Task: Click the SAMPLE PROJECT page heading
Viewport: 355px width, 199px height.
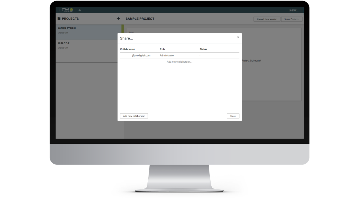Action: coord(140,19)
